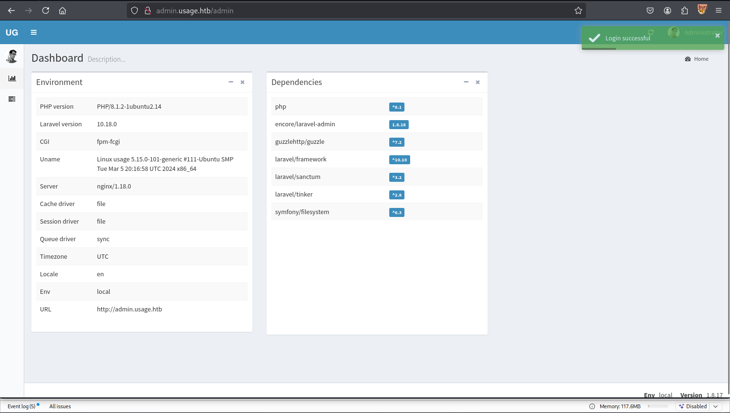This screenshot has height=413, width=730.
Task: Collapse the Environment panel
Action: coord(231,82)
